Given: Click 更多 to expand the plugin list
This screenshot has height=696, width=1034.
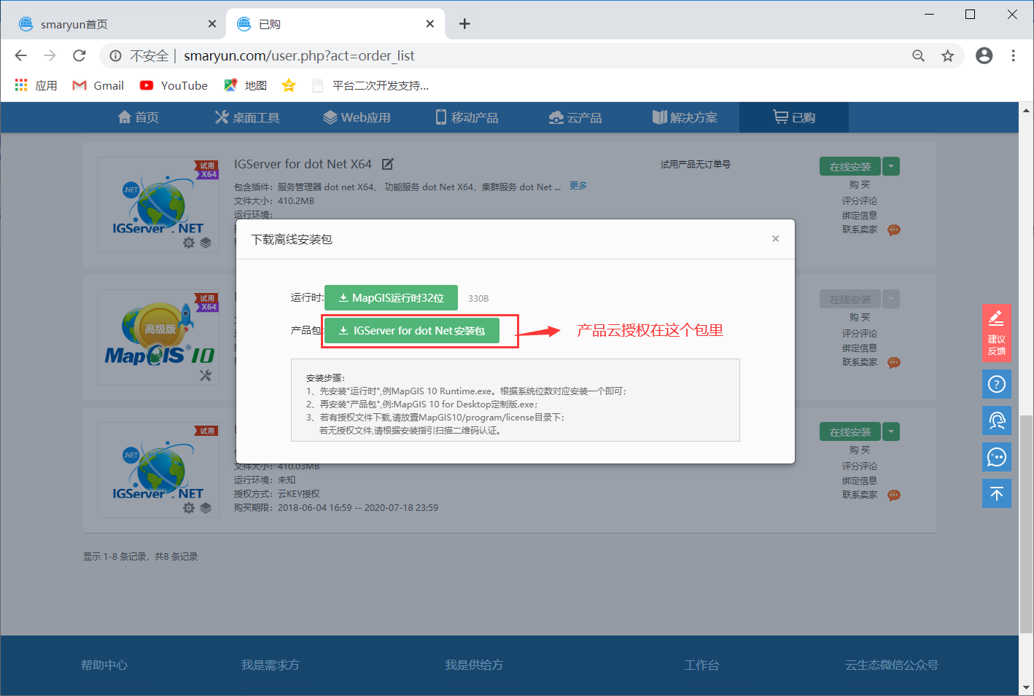Looking at the screenshot, I should [x=578, y=186].
